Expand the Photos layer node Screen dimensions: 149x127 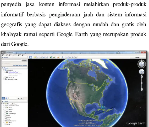click(x=3, y=109)
